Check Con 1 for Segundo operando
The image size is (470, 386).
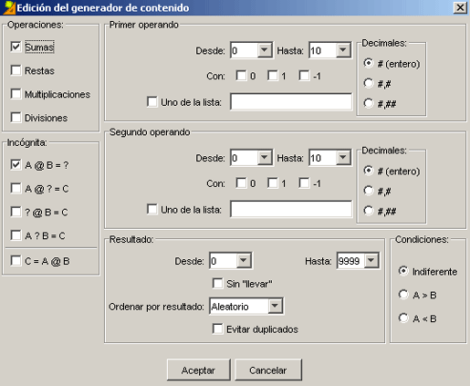click(x=273, y=183)
